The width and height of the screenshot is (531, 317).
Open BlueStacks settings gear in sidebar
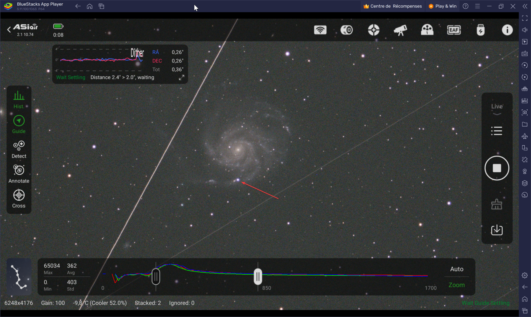click(525, 275)
